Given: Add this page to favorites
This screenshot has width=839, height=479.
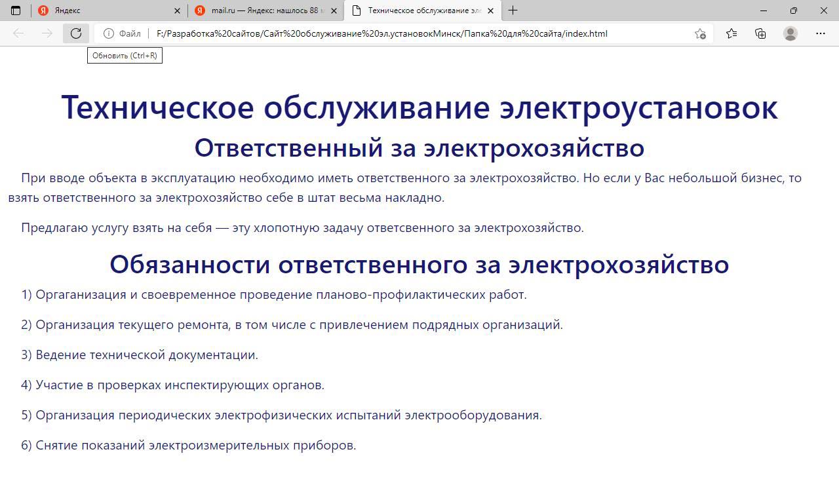Looking at the screenshot, I should click(700, 33).
